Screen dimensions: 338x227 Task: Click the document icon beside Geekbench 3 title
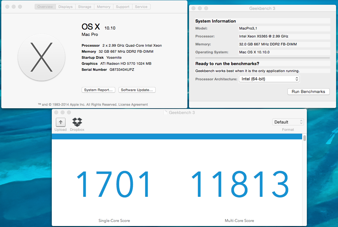tap(165, 112)
